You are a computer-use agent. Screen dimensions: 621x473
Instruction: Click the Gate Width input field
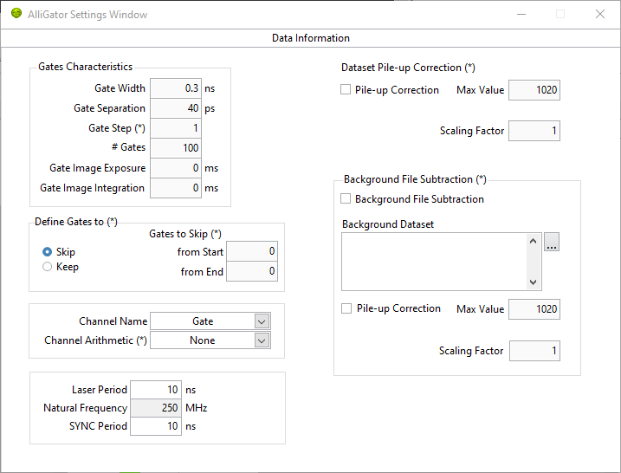[176, 88]
